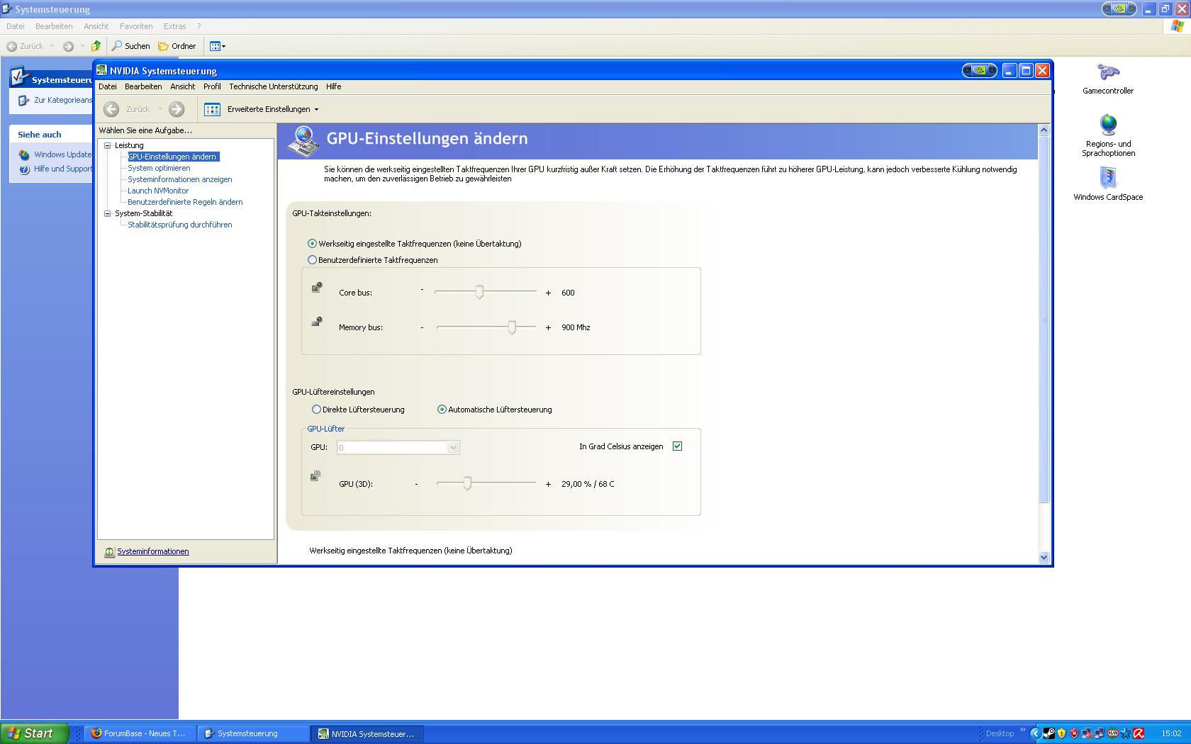1191x744 pixels.
Task: Open Systeminformationen anzeigen task
Action: [x=180, y=179]
